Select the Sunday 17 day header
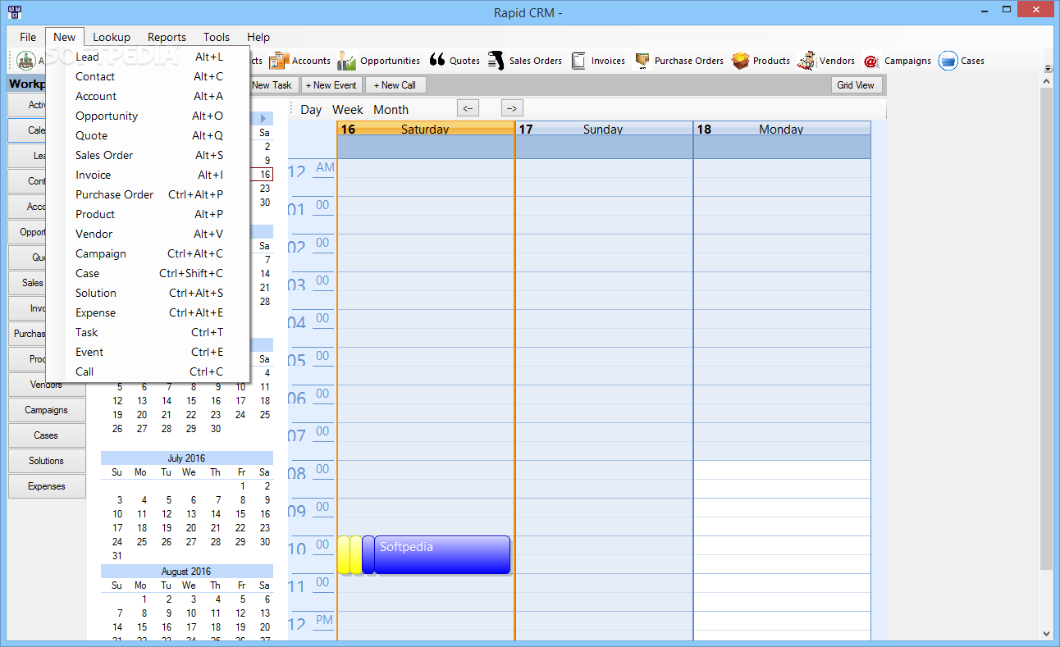Viewport: 1060px width, 647px height. (604, 129)
